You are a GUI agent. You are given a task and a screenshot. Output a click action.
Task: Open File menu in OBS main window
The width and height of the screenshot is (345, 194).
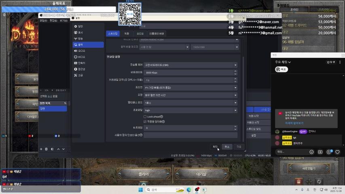43,21
